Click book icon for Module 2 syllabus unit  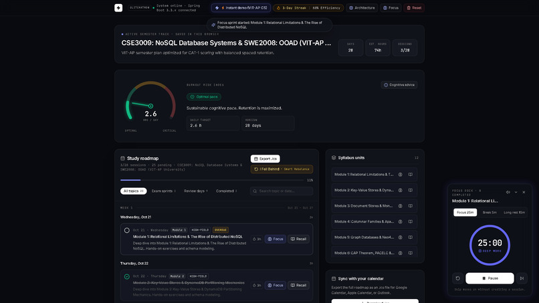(411, 190)
